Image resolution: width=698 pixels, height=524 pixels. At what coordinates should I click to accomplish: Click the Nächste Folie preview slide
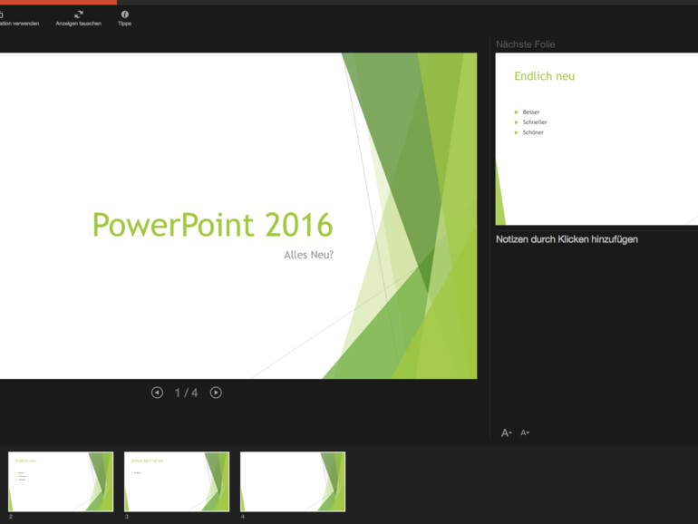596,139
